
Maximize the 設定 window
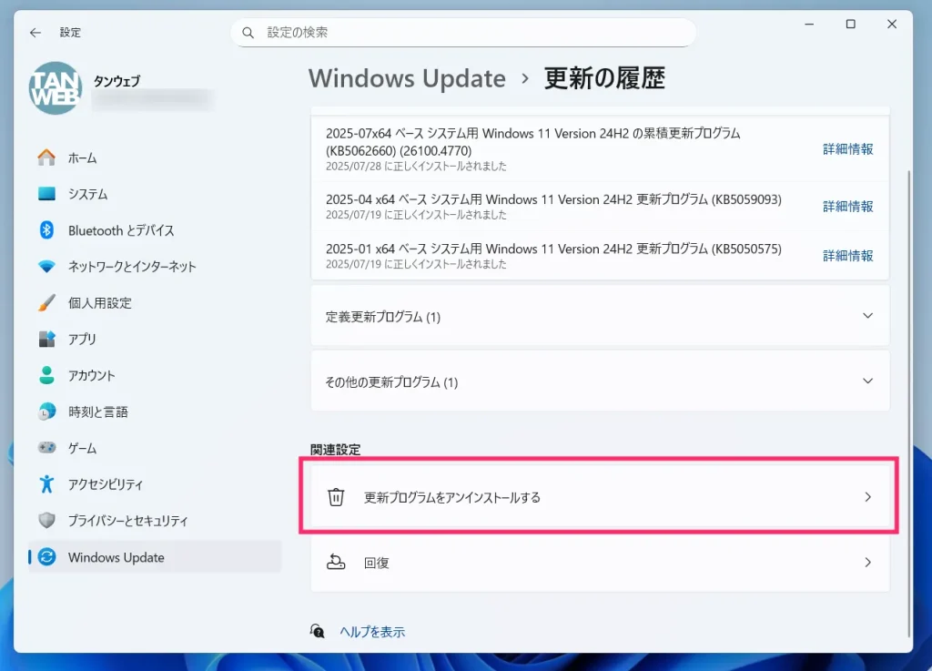[x=851, y=25]
